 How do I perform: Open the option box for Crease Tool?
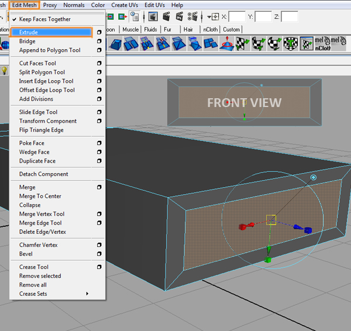tap(99, 267)
